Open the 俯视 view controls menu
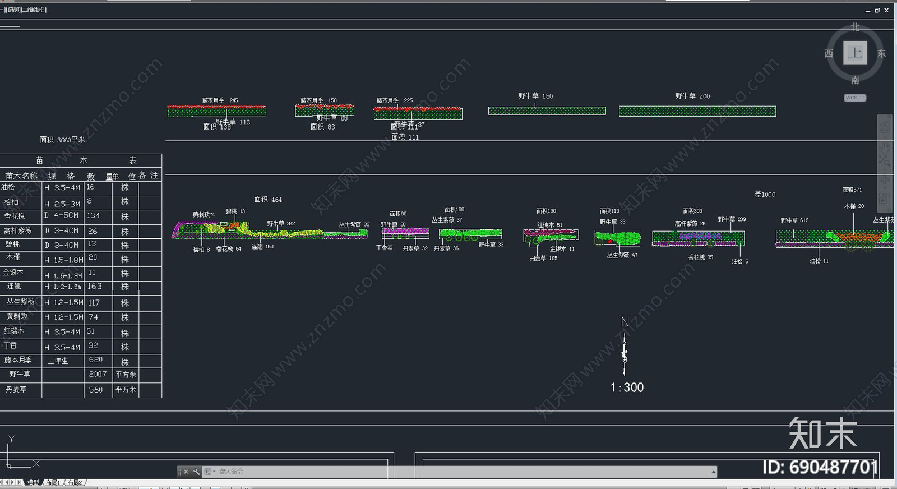 point(13,10)
